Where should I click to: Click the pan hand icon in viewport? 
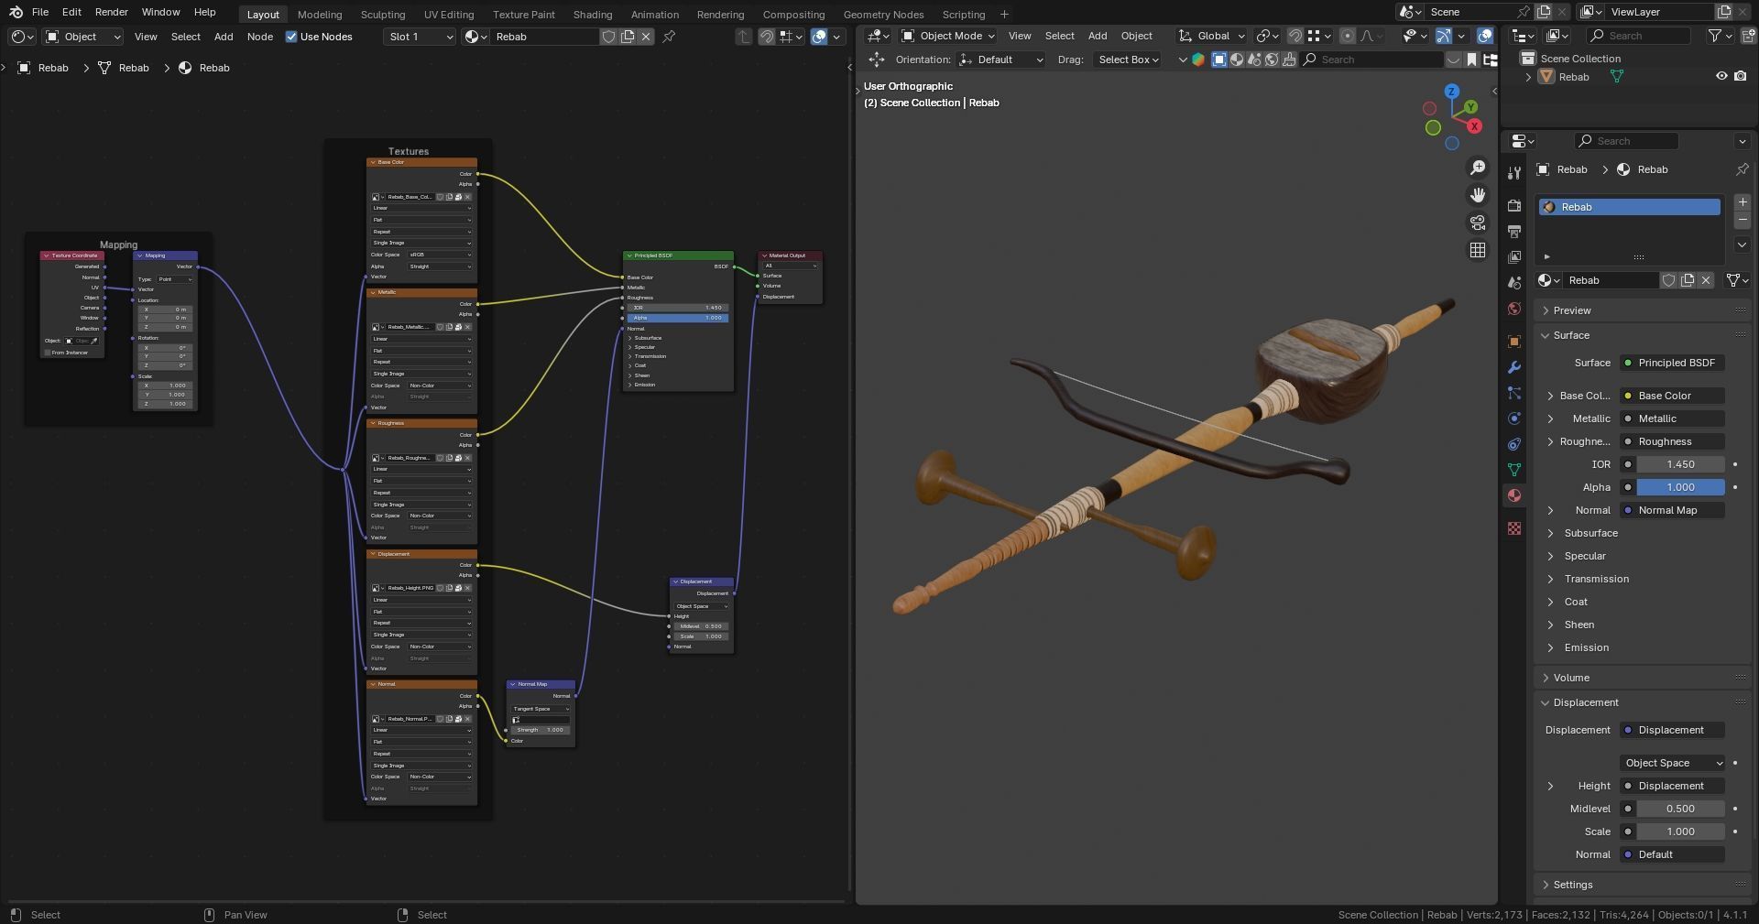pyautogui.click(x=1477, y=195)
